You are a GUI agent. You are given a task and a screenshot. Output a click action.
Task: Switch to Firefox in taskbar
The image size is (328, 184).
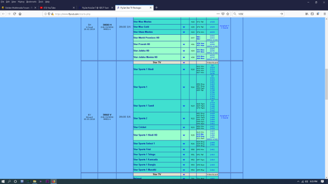point(54,182)
